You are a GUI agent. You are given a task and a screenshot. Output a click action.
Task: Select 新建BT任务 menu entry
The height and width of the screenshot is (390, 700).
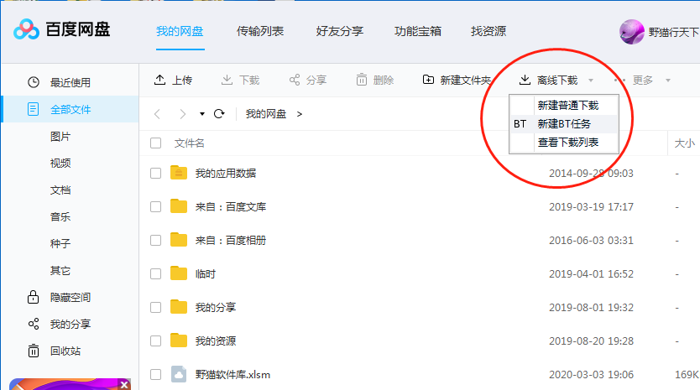coord(564,123)
